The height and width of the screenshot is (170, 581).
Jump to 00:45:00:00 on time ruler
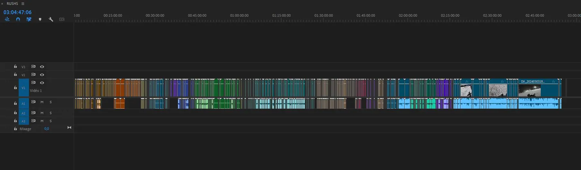point(197,15)
